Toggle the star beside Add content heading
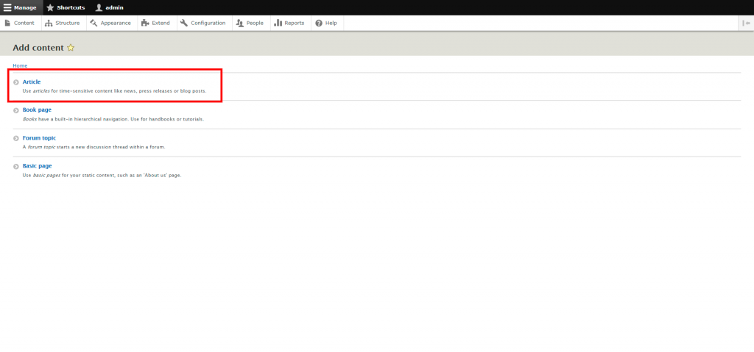 71,48
